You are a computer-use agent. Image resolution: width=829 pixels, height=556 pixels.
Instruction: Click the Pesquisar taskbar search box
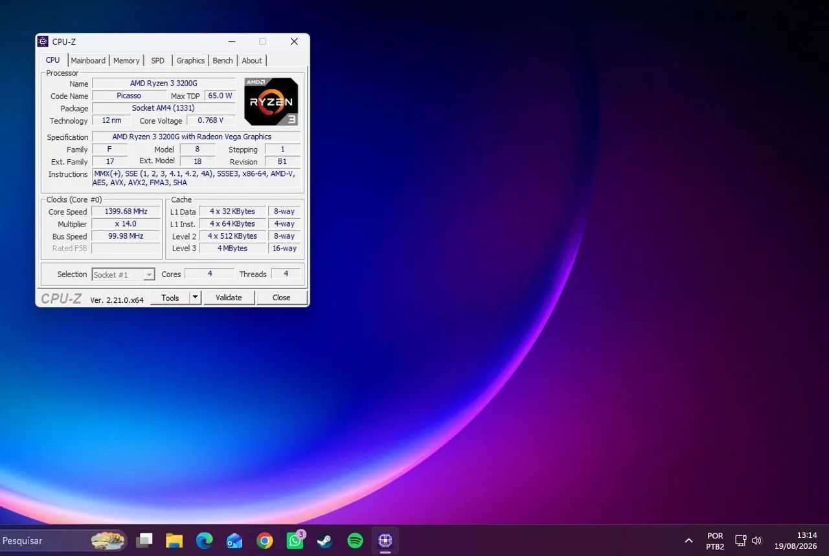pyautogui.click(x=63, y=540)
